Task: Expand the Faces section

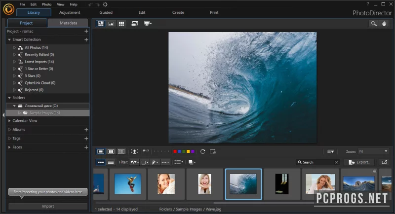Action: tap(9, 147)
